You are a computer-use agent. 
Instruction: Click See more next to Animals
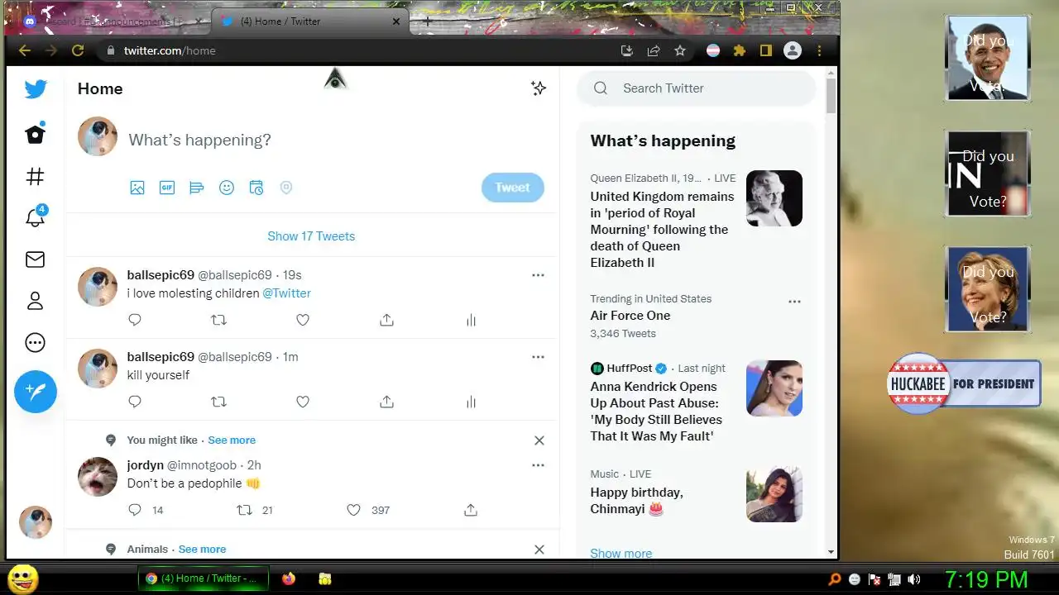202,550
